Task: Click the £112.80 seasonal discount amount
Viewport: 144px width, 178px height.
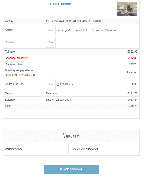Action: (133, 58)
